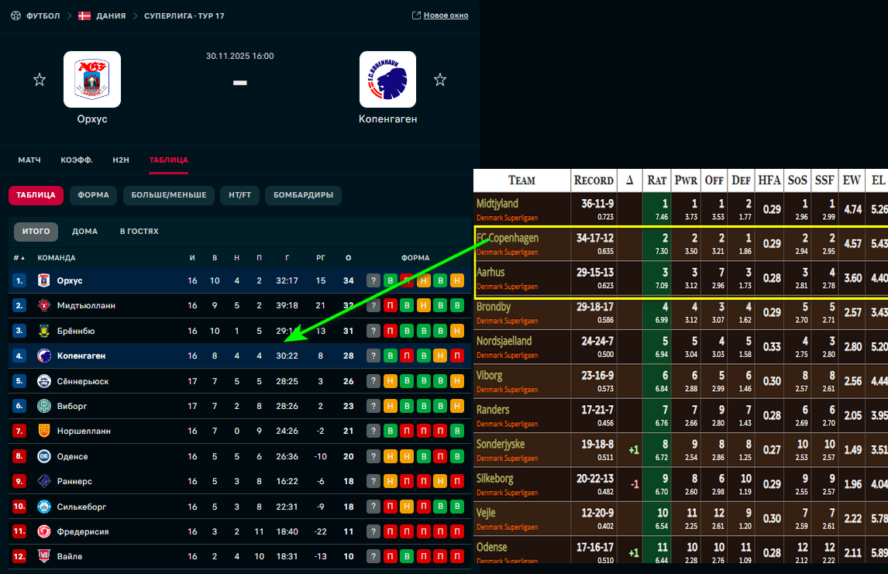Sort ratings table by the Rat column header
Screen dimensions: 888x574
(656, 180)
